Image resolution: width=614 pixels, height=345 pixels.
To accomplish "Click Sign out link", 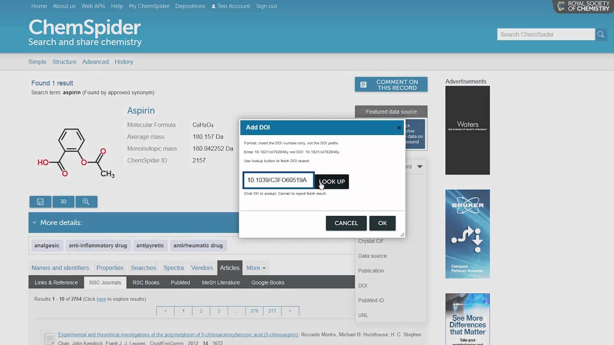I will (x=267, y=6).
